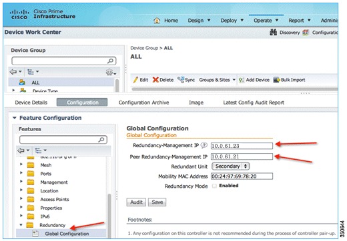
Task: Select the Configuration tab
Action: coord(82,103)
